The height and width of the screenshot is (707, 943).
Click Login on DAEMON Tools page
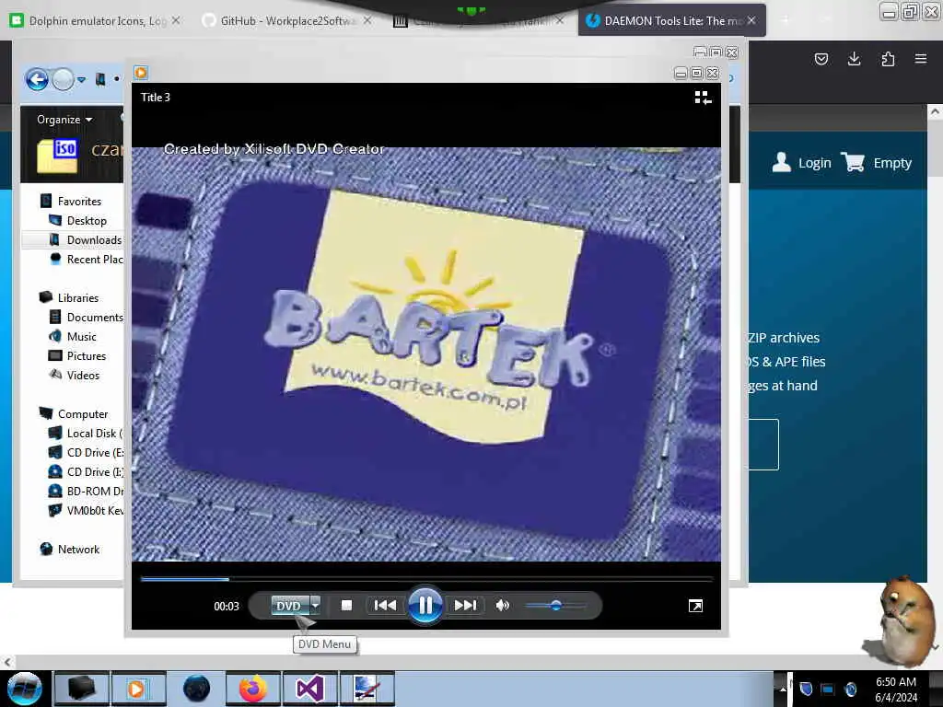point(814,163)
